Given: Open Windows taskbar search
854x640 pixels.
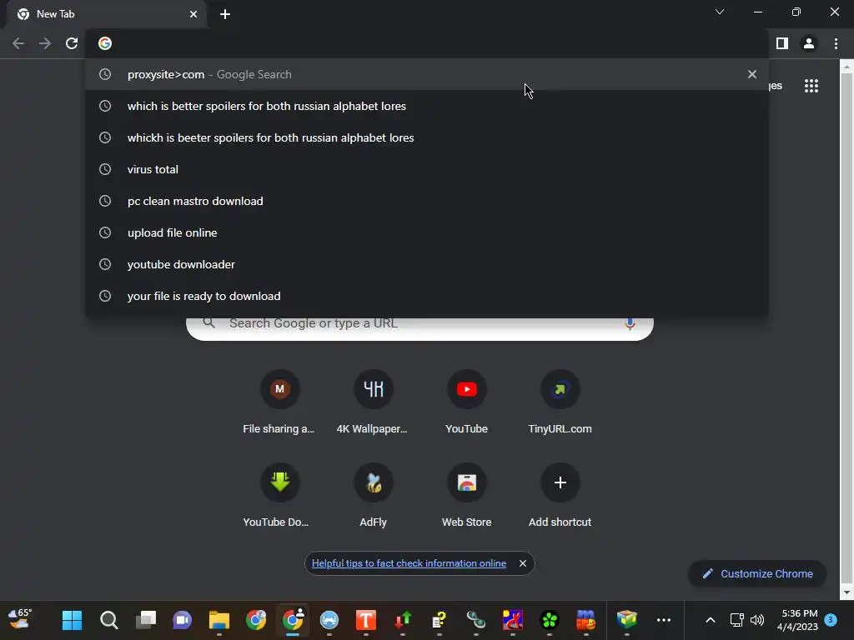Looking at the screenshot, I should point(109,620).
